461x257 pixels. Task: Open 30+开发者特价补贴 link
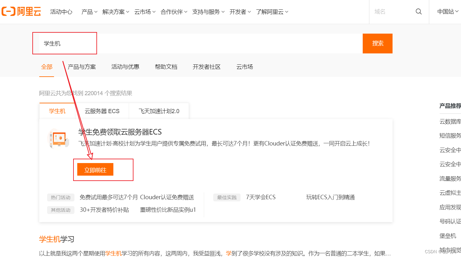104,210
